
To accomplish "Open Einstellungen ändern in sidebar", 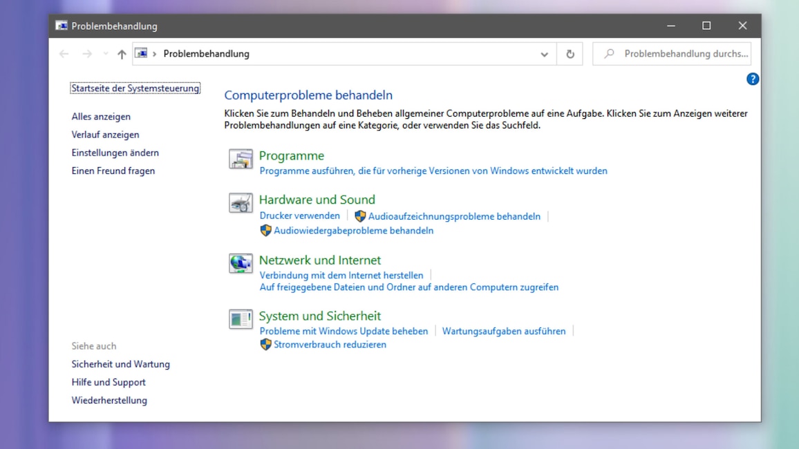I will 115,153.
